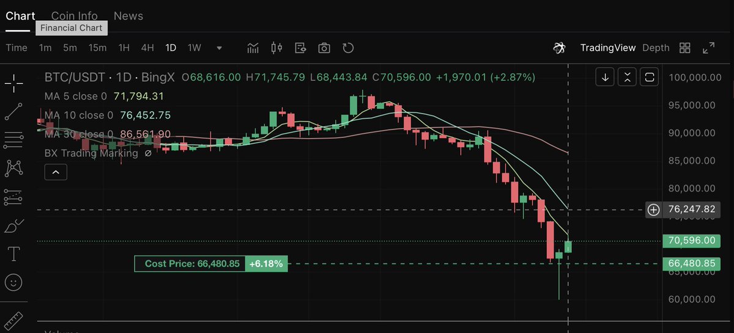Select the 4H timeframe
The height and width of the screenshot is (333, 734).
(x=147, y=48)
